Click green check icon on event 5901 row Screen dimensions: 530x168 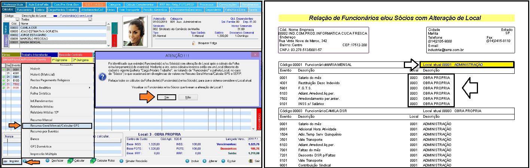(x=4, y=77)
